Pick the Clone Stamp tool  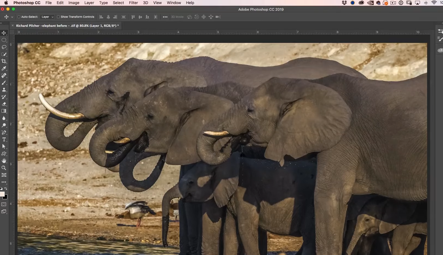tap(4, 90)
